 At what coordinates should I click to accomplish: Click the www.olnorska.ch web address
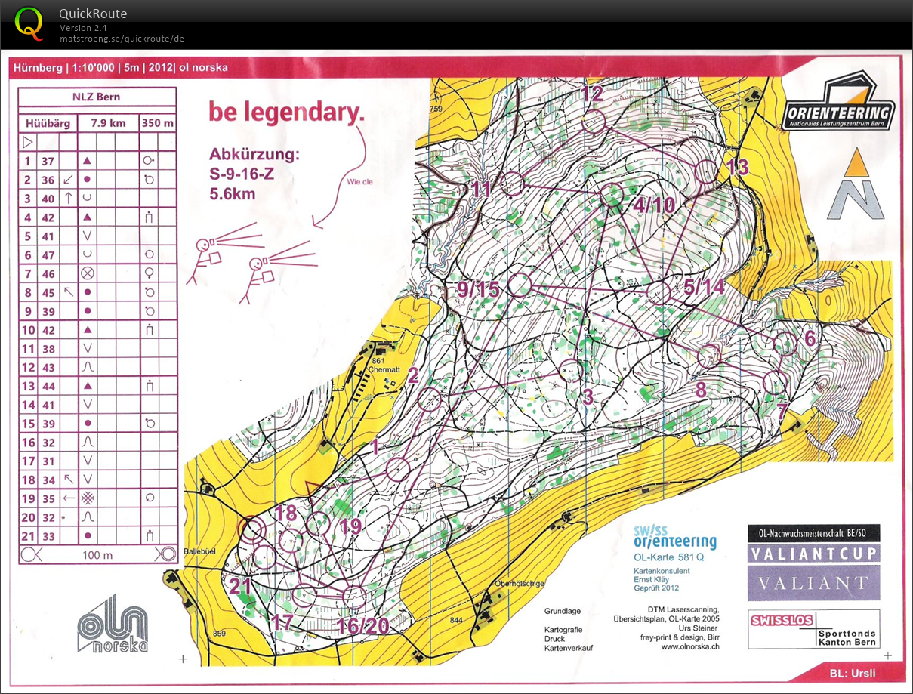pos(689,646)
